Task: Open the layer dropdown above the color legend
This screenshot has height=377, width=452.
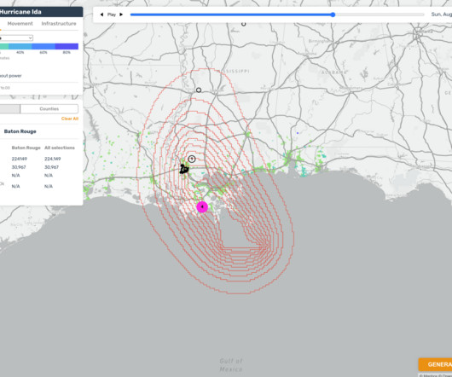Action: (16, 38)
